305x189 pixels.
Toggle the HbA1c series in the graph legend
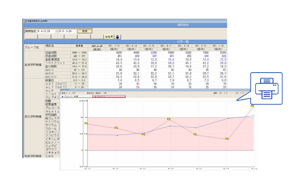pos(106,96)
